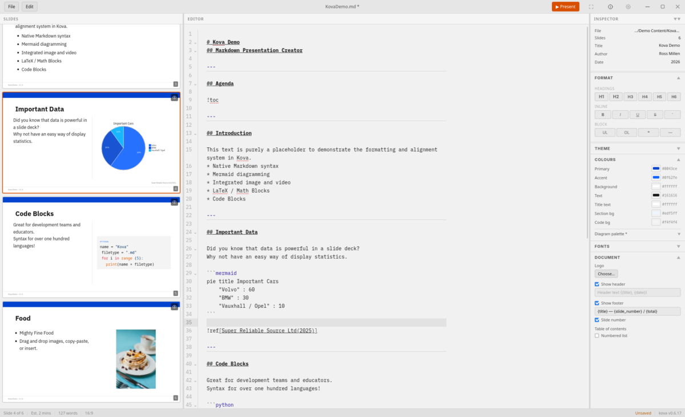Insert a horizontal rule with the block button

[670, 133]
